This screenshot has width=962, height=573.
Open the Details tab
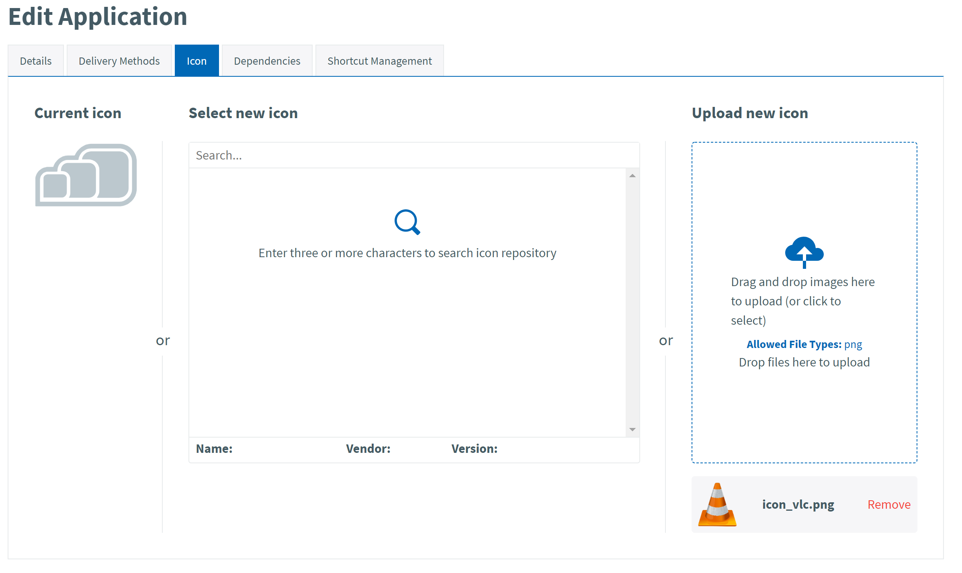36,61
